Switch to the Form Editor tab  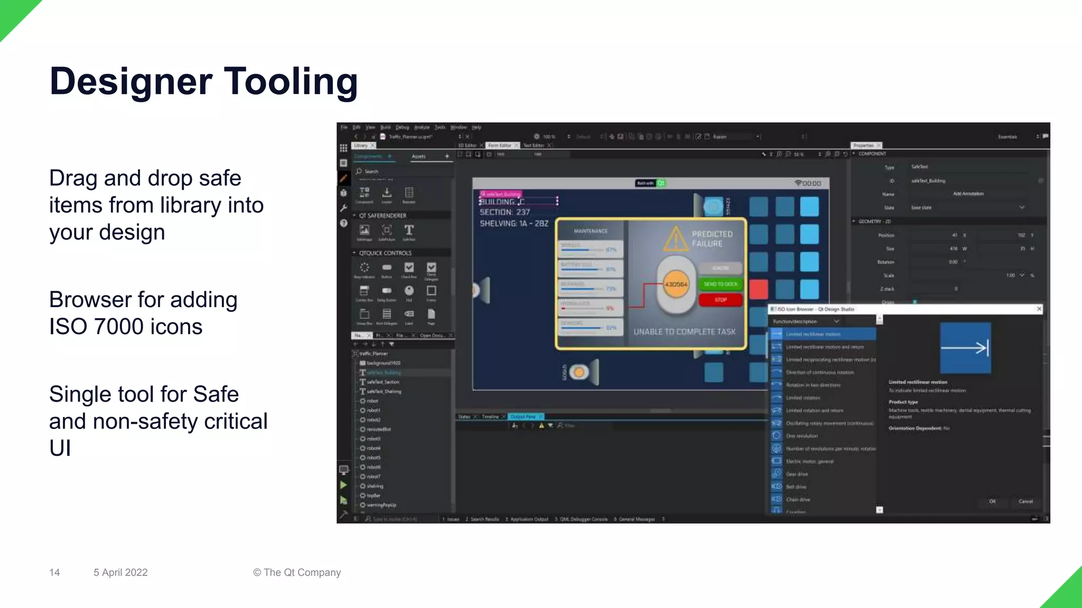[499, 145]
